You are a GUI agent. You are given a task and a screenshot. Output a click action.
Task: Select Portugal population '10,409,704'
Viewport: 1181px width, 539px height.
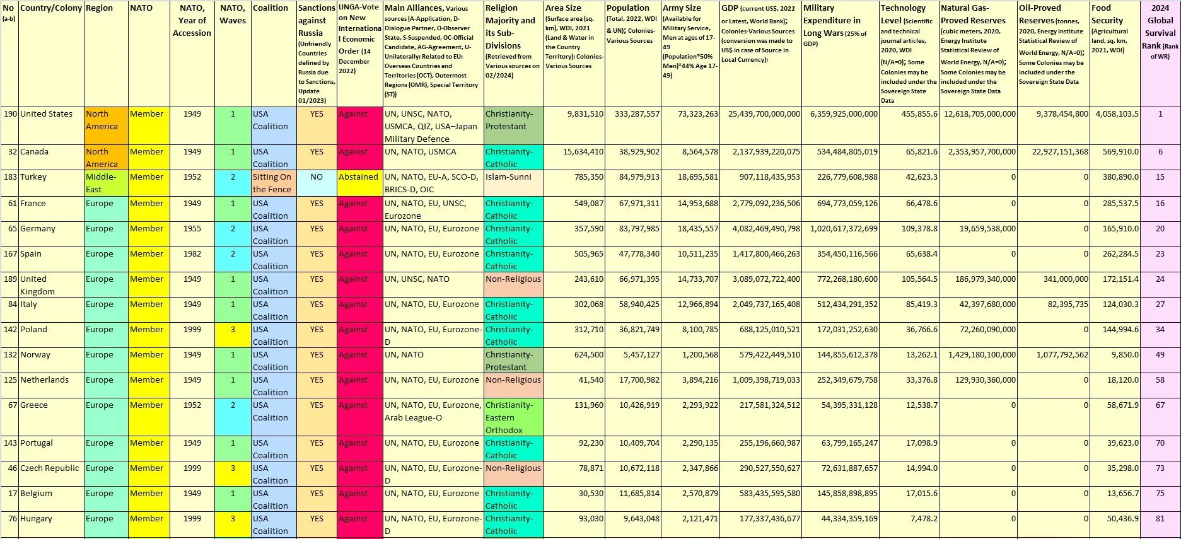click(633, 449)
